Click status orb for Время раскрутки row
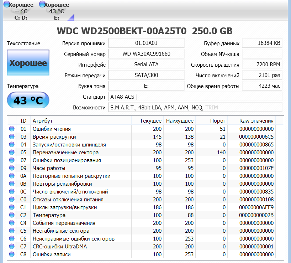This screenshot has width=291, height=263. [12, 136]
